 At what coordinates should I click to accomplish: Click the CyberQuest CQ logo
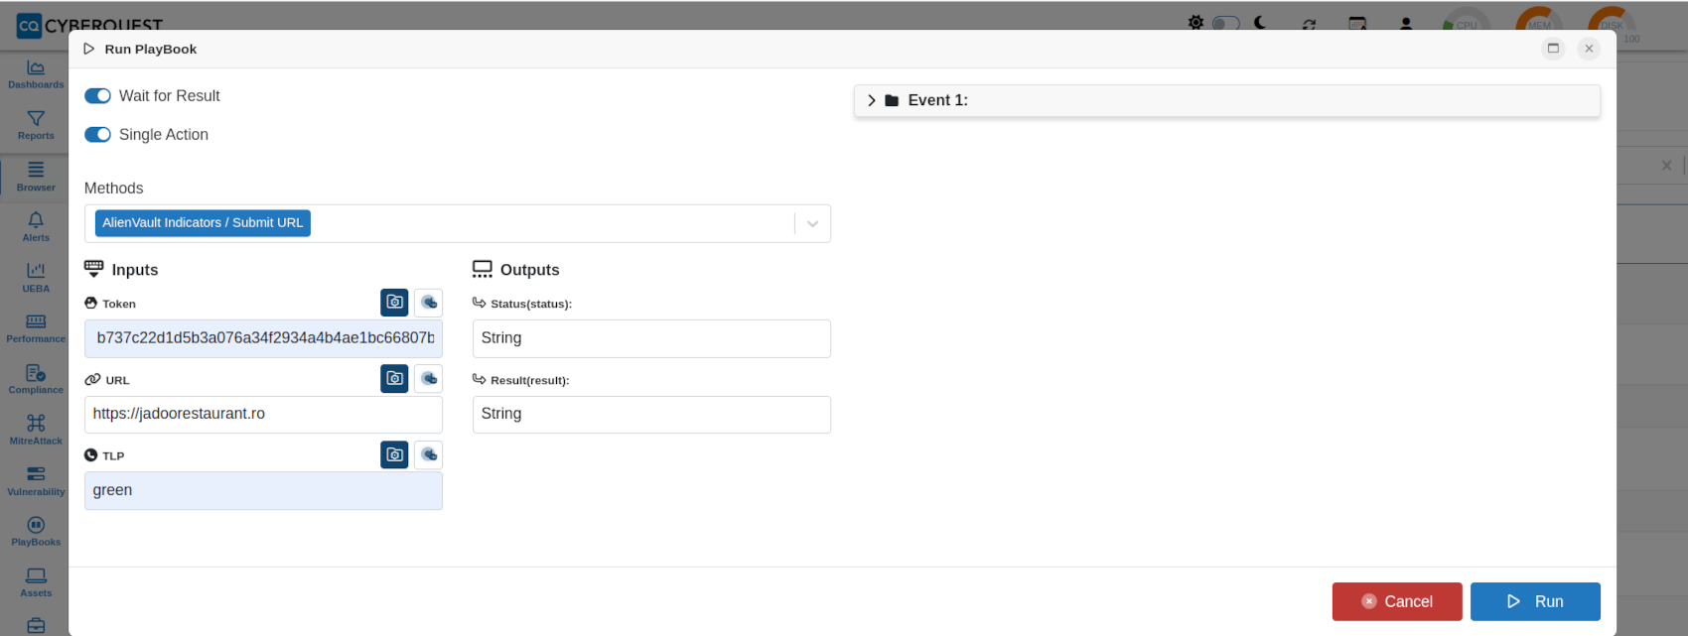coord(29,26)
